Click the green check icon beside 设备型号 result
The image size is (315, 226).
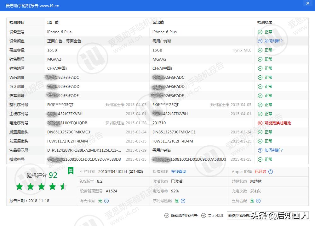pyautogui.click(x=259, y=32)
